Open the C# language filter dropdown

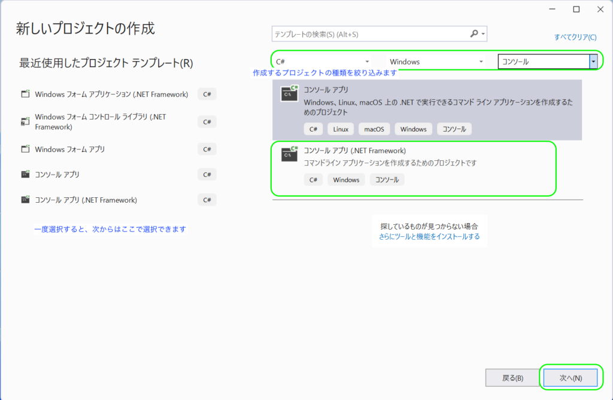coord(321,62)
